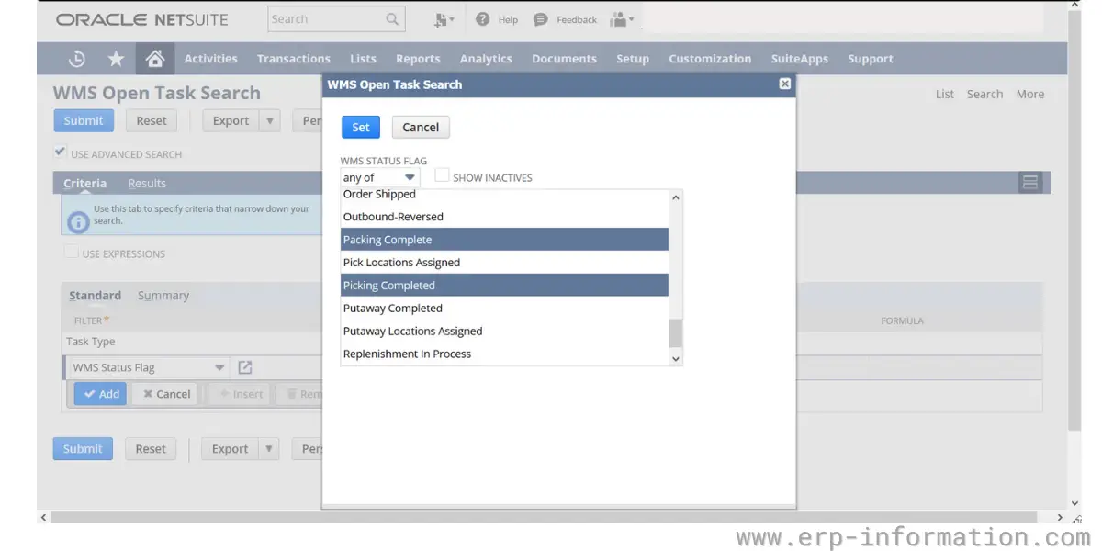The height and width of the screenshot is (551, 1102).
Task: Open the Activities menu
Action: click(210, 59)
